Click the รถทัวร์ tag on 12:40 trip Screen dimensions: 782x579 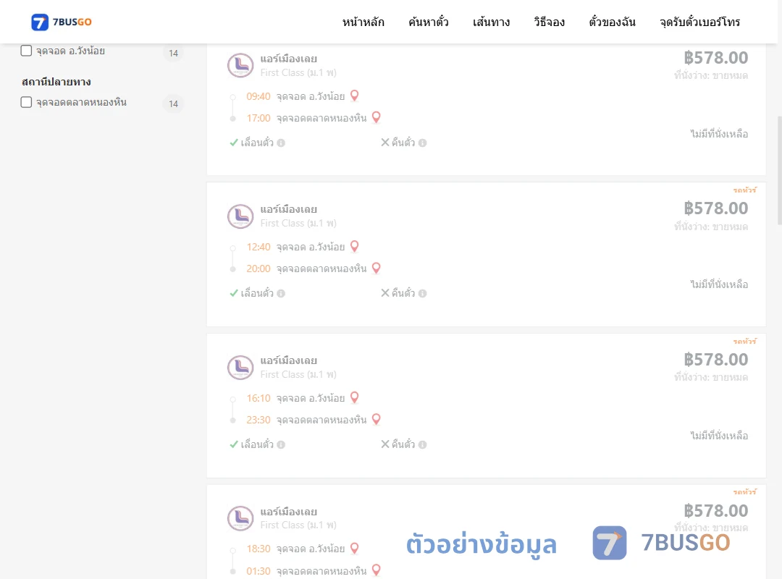(x=744, y=190)
